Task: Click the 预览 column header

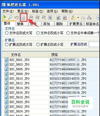Action: 74,55
